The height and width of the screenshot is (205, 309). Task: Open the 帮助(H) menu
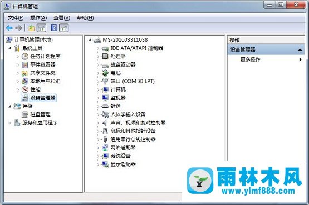coord(85,18)
